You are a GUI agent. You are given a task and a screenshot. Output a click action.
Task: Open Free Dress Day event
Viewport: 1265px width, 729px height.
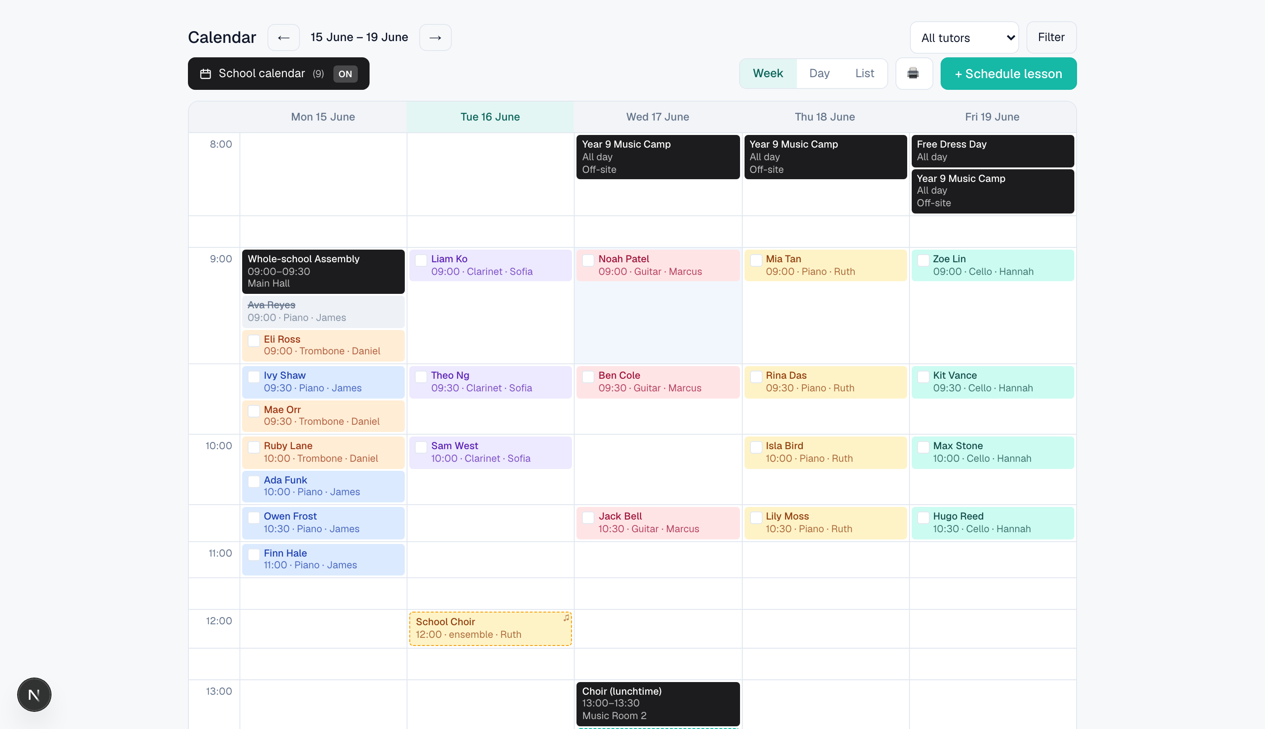pyautogui.click(x=993, y=151)
